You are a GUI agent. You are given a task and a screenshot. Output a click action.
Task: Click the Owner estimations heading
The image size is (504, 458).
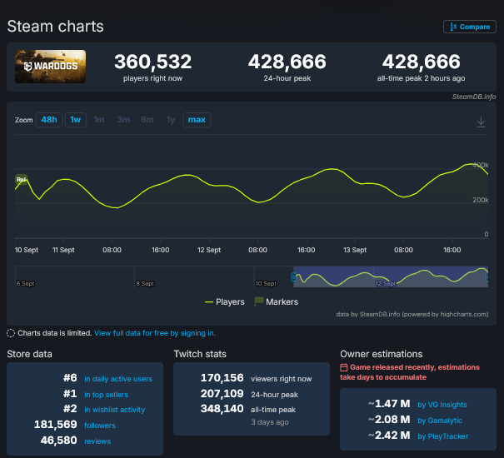pyautogui.click(x=382, y=354)
